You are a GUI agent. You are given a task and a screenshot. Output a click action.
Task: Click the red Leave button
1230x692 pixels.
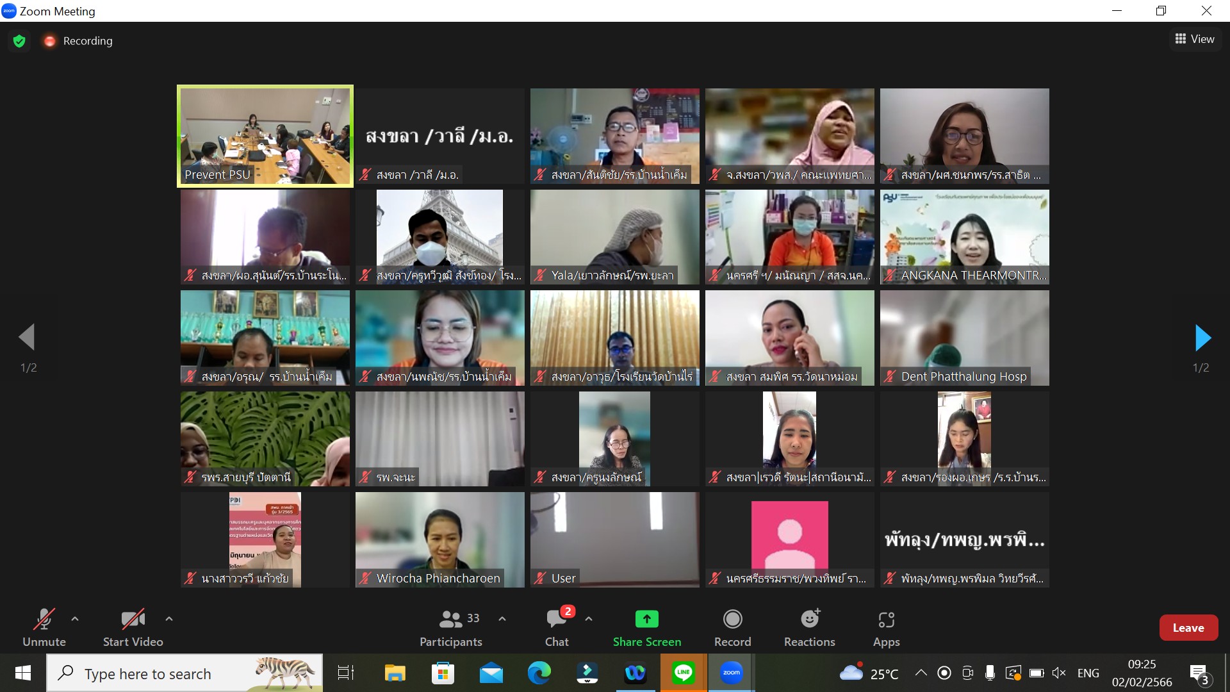pos(1188,628)
